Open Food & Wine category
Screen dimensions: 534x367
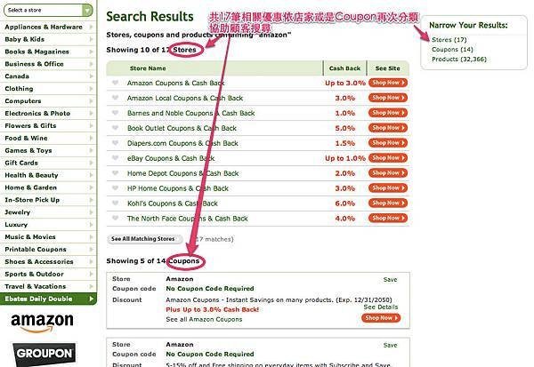tap(48, 138)
